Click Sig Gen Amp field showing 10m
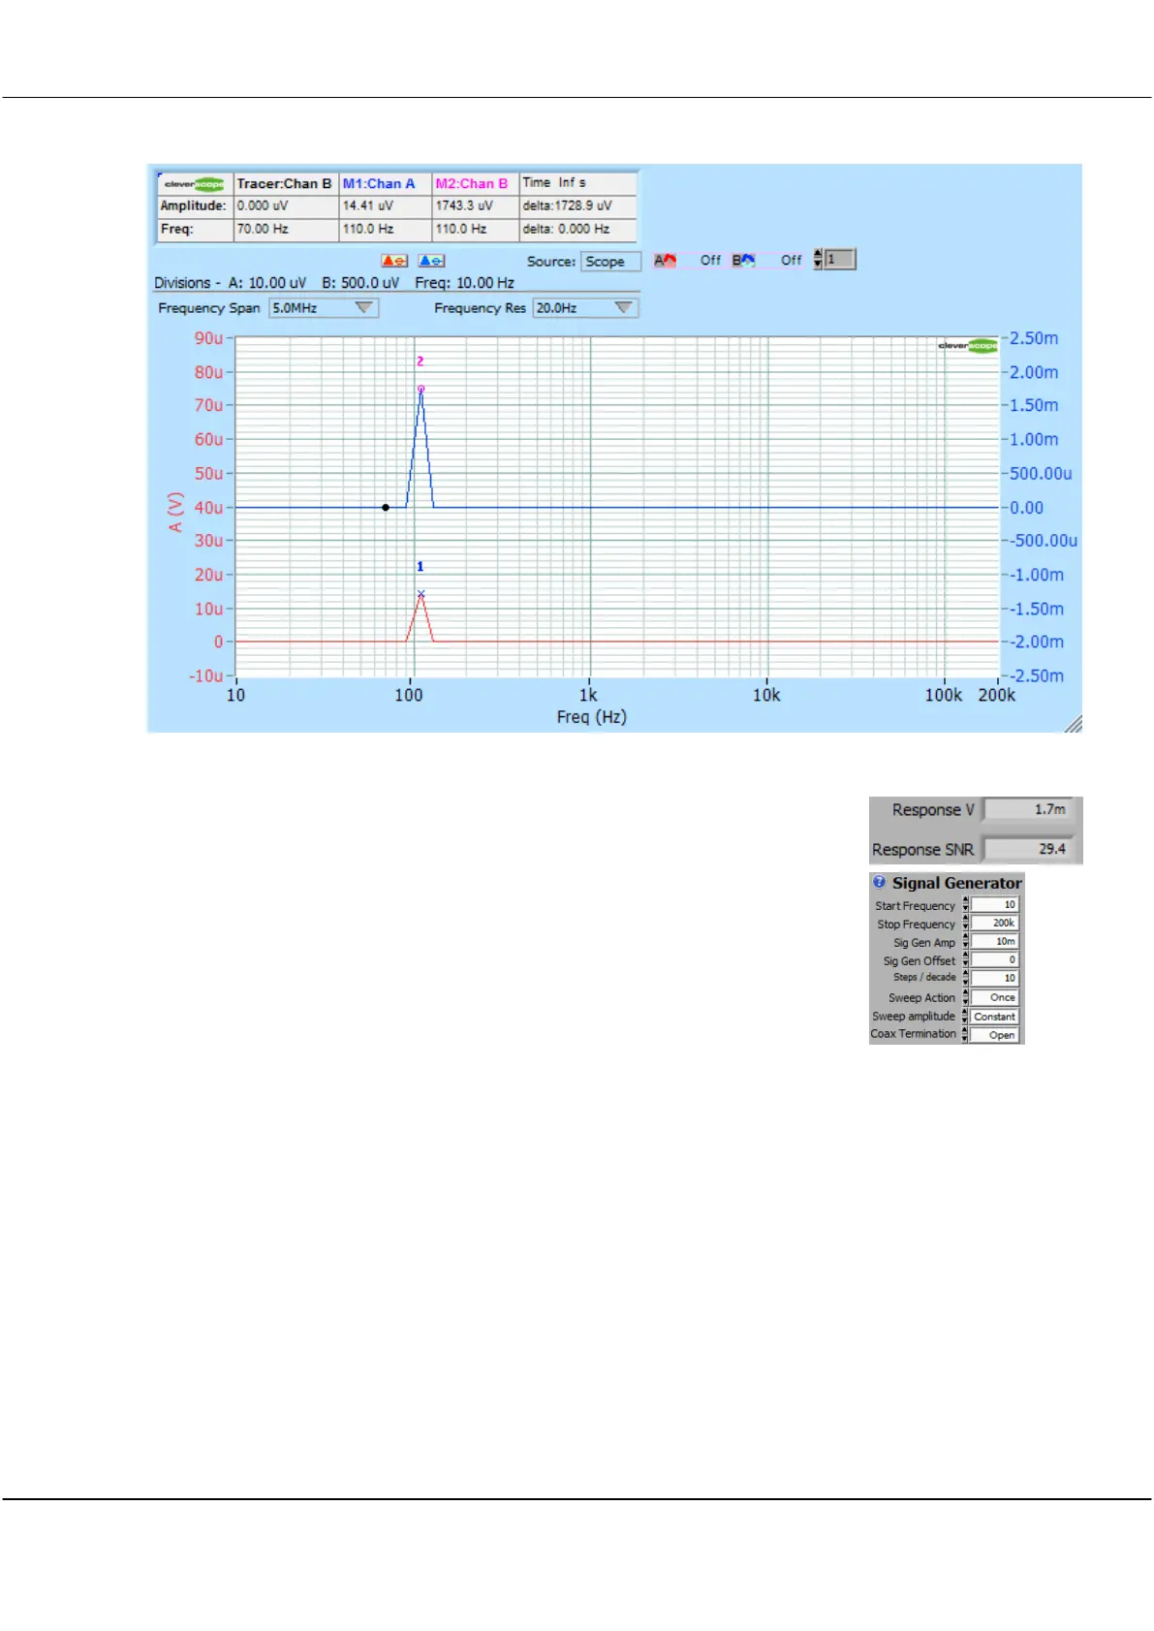Viewport: 1154px width, 1631px height. click(x=995, y=941)
